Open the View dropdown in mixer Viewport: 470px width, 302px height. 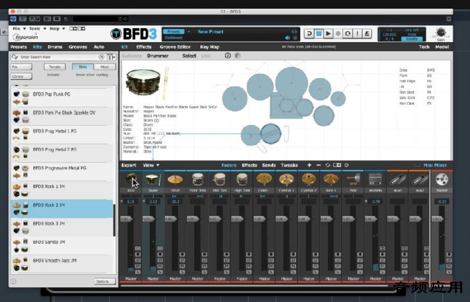coord(151,165)
